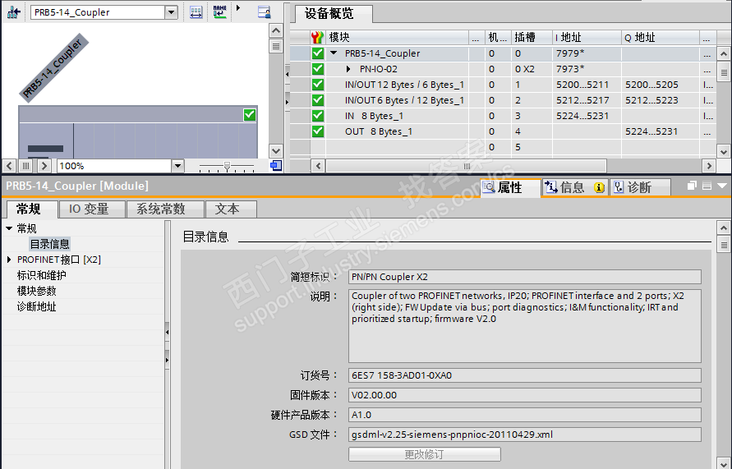Click the device view scroll right arrow

(44, 166)
